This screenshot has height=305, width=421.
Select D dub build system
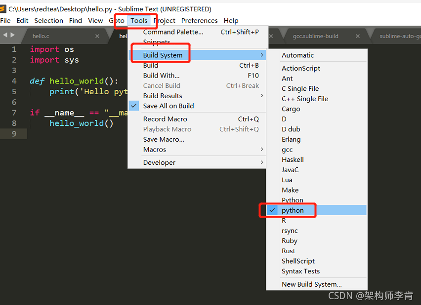click(317, 129)
